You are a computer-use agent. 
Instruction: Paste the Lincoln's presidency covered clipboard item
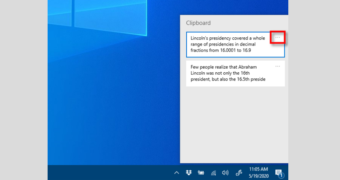[228, 44]
